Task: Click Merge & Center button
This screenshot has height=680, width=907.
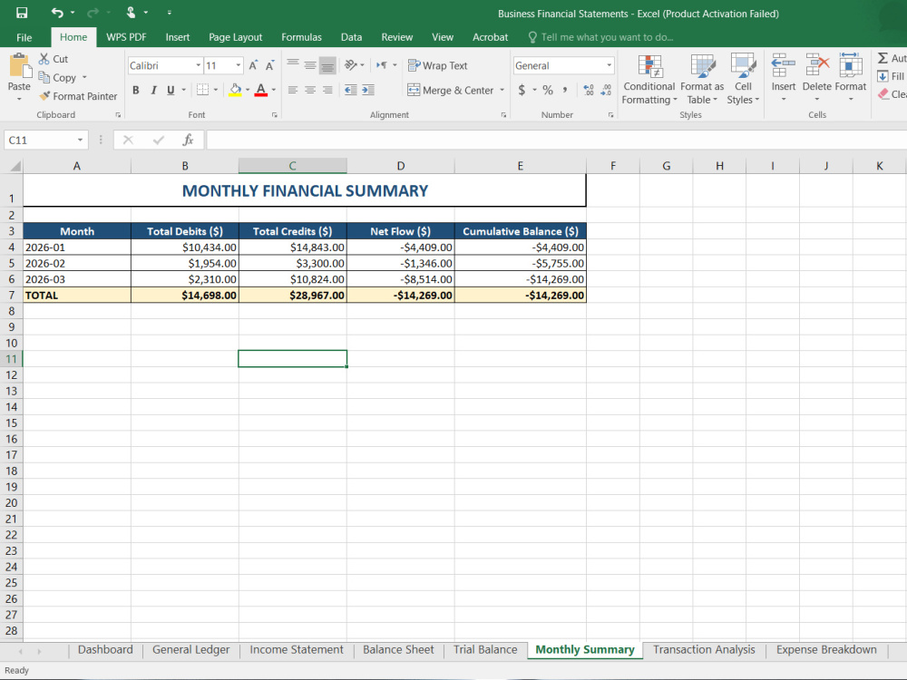Action: (450, 90)
